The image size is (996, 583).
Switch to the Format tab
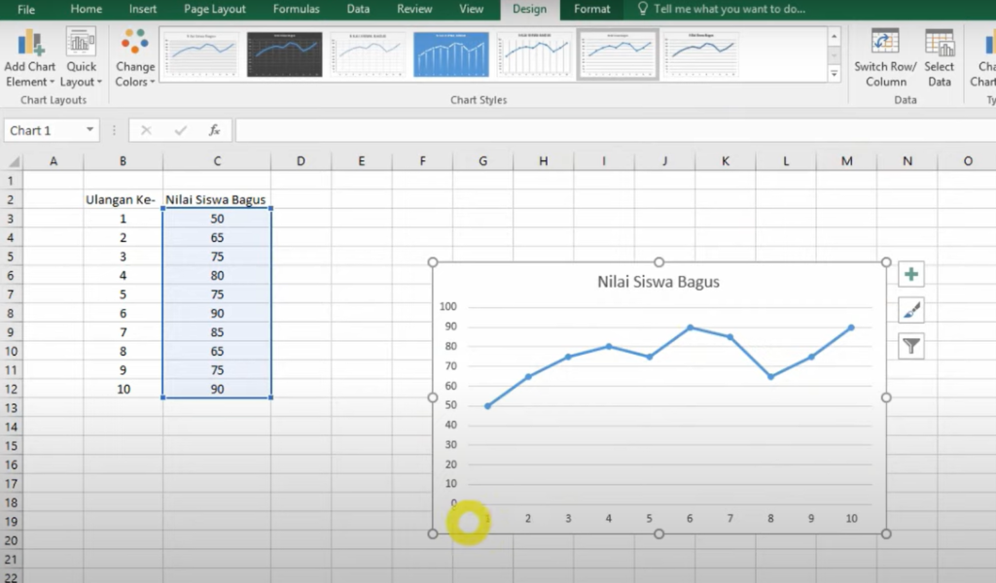[x=591, y=9]
